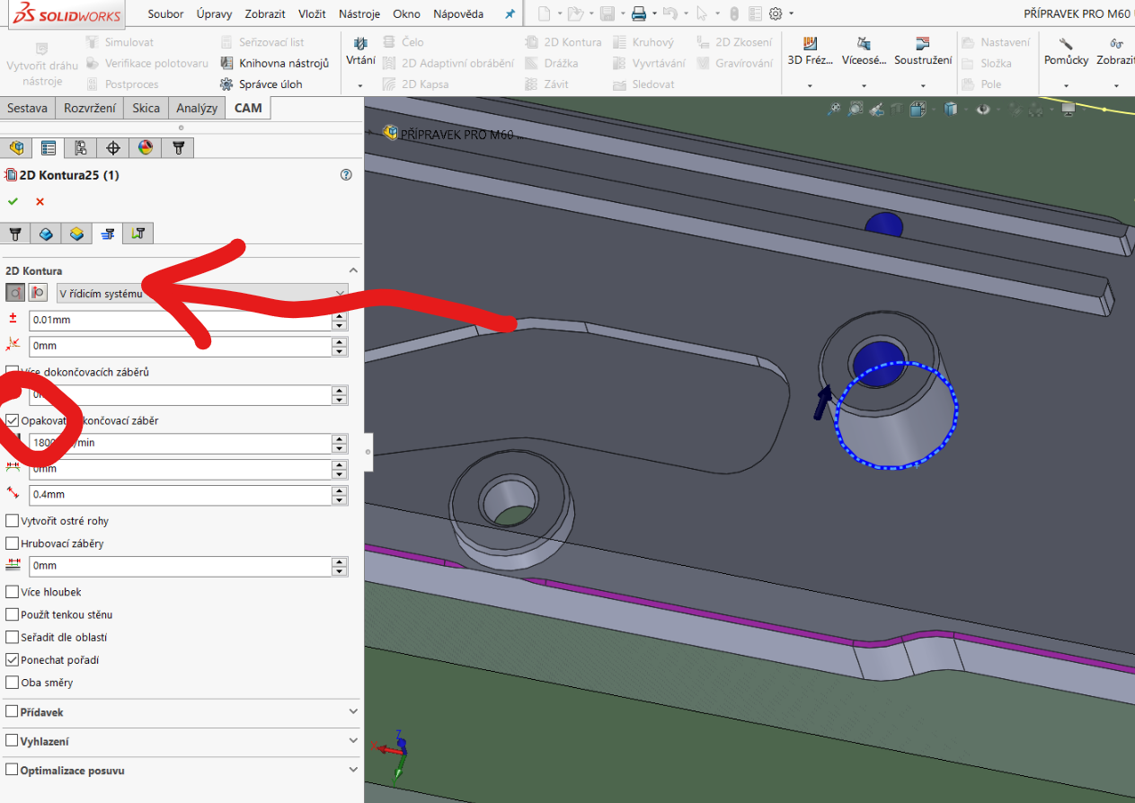
Task: Click the 3D Fréz... milling icon
Action: [810, 51]
